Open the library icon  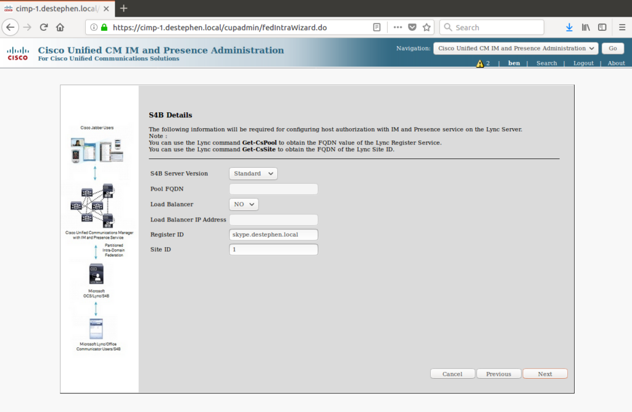586,27
